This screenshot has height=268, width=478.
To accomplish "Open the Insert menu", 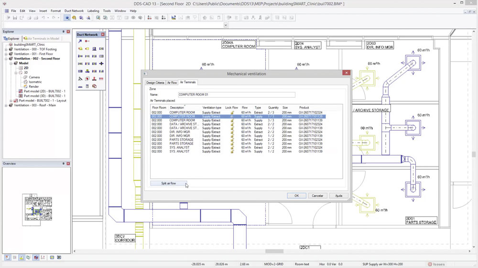I will click(x=43, y=10).
